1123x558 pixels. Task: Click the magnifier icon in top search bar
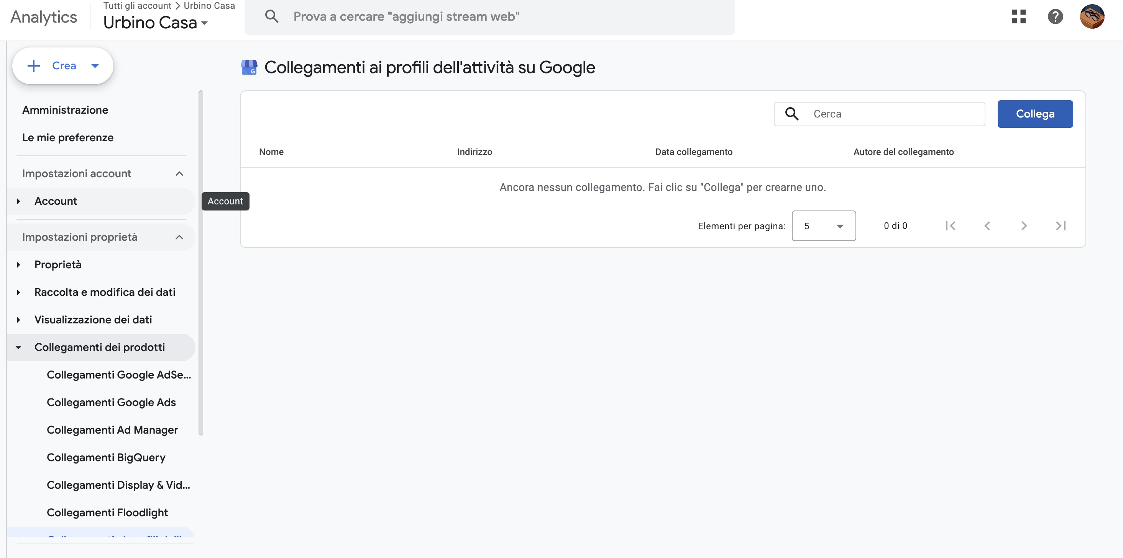coord(272,16)
